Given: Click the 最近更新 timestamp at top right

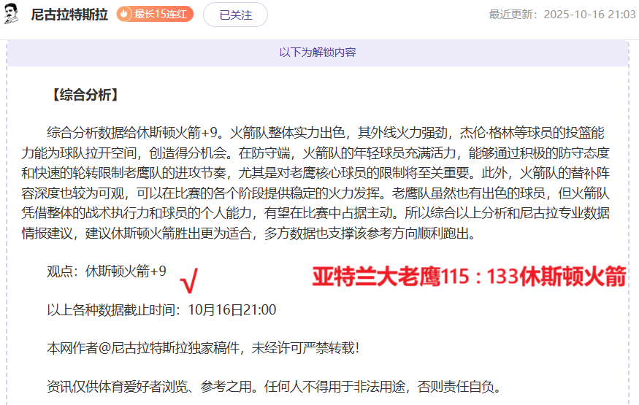Looking at the screenshot, I should tap(562, 15).
